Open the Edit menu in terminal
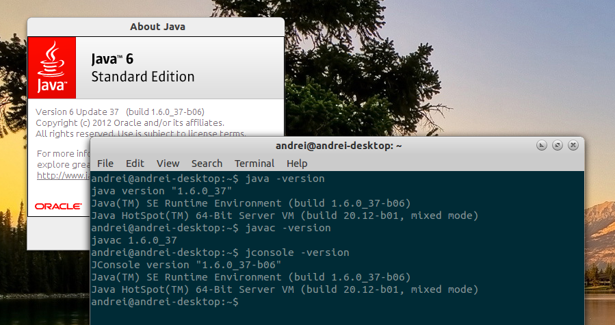 tap(135, 164)
